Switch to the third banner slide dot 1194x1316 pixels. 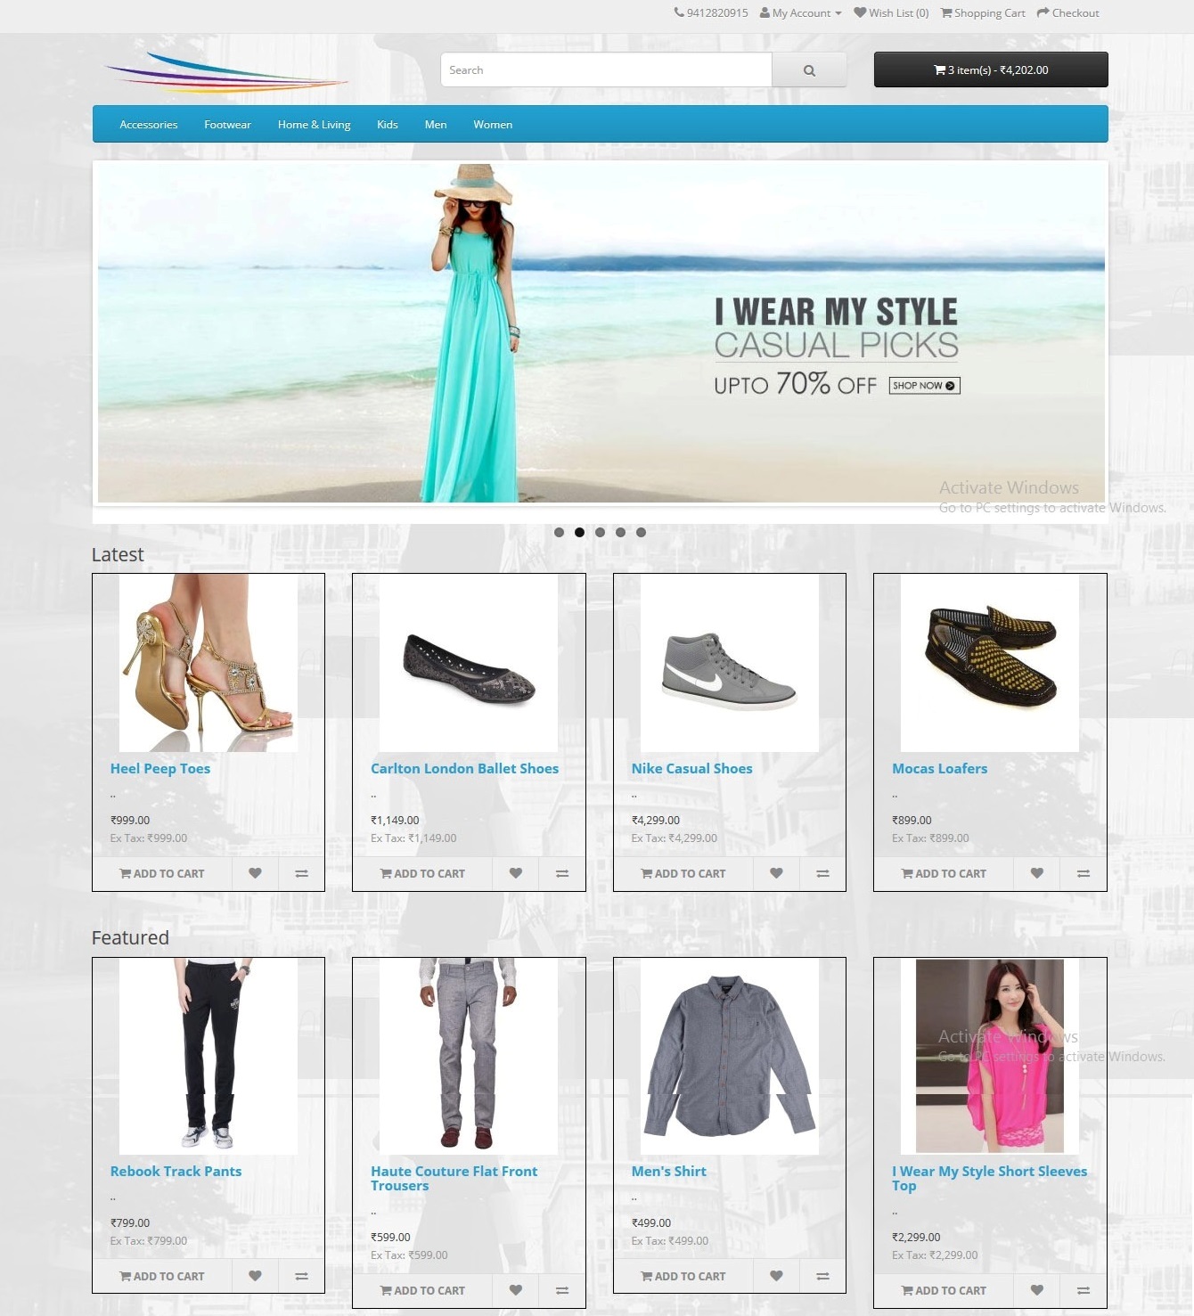click(x=600, y=532)
